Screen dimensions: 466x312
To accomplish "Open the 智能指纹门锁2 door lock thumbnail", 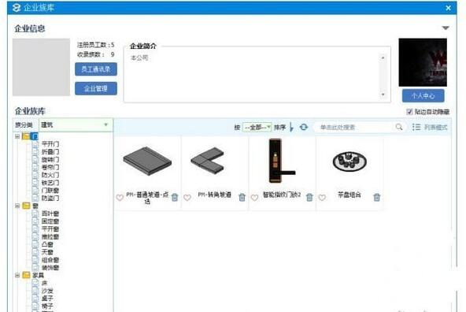I will pos(282,161).
